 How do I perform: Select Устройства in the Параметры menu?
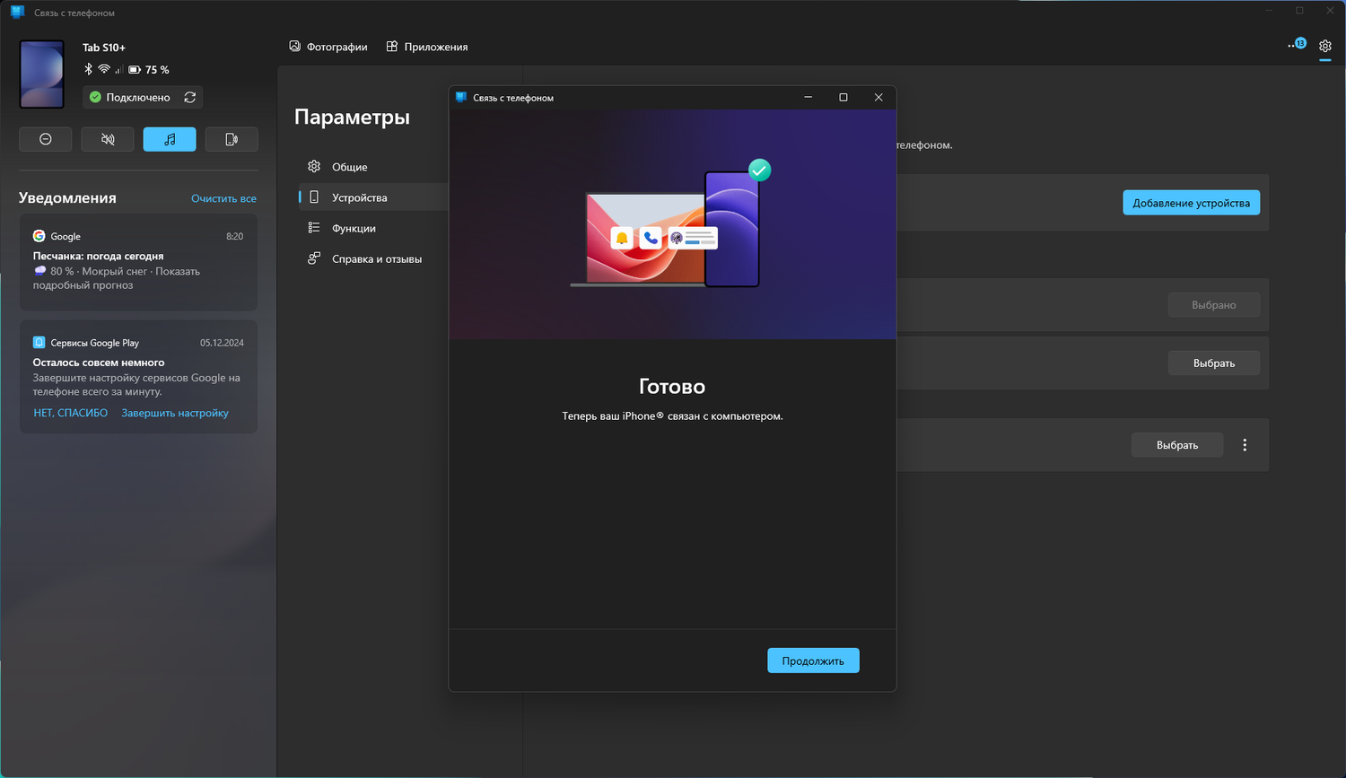click(373, 197)
